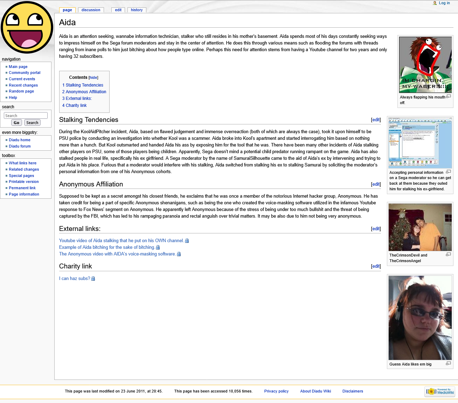Edit the External links section

point(376,229)
